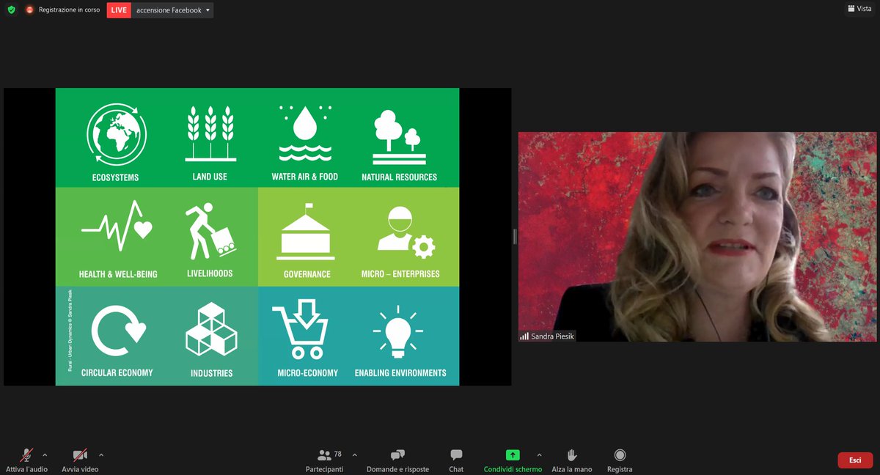Click the Water Air & Food droplet icon
Image resolution: width=880 pixels, height=475 pixels.
coord(304,133)
